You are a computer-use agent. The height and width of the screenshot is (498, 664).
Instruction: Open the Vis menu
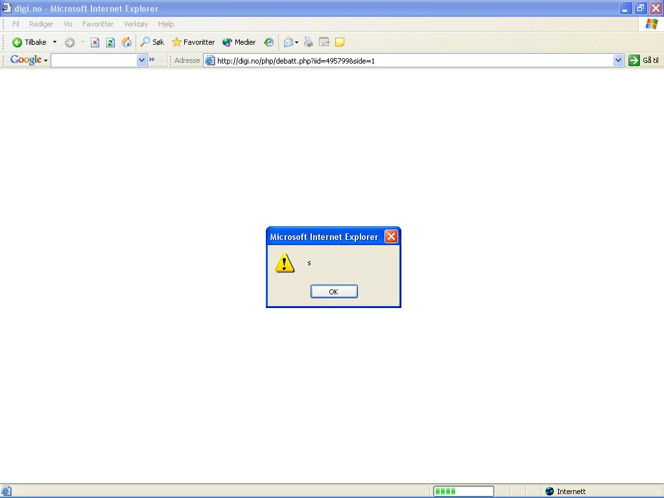click(67, 24)
